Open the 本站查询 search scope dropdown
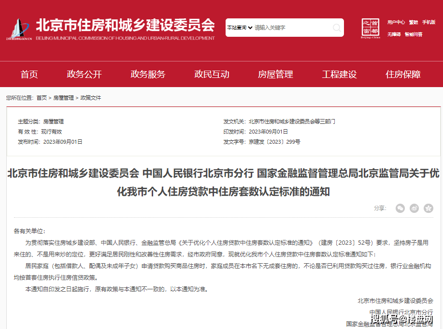Screen dimensions: 443x329 point(240,28)
